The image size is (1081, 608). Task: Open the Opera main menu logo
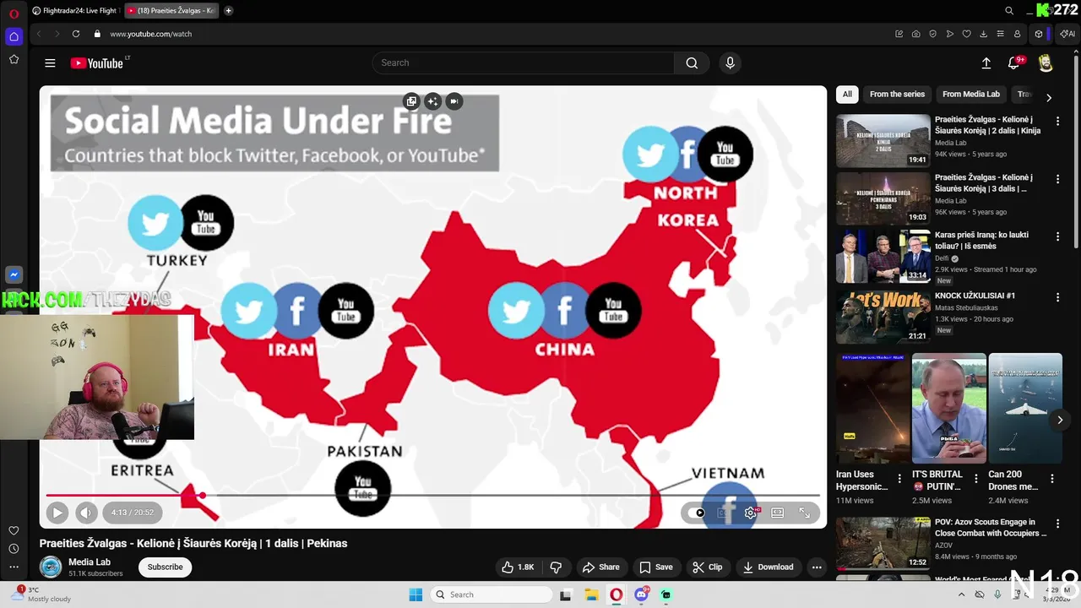[14, 13]
